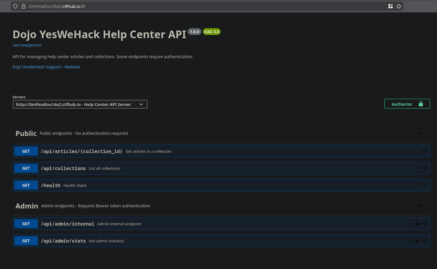This screenshot has width=437, height=269.
Task: Open the /api/swagger.json link
Action: [x=27, y=45]
